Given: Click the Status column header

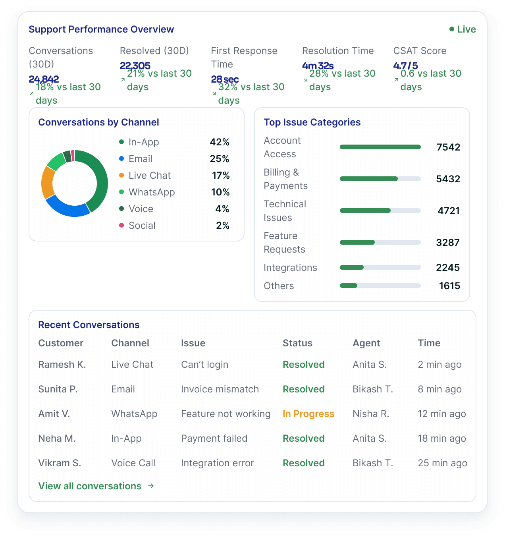Looking at the screenshot, I should [297, 343].
